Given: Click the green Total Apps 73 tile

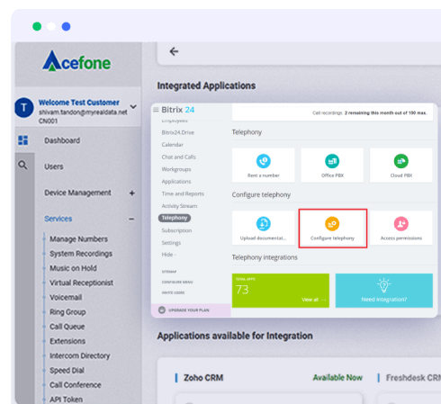Looking at the screenshot, I should [281, 291].
